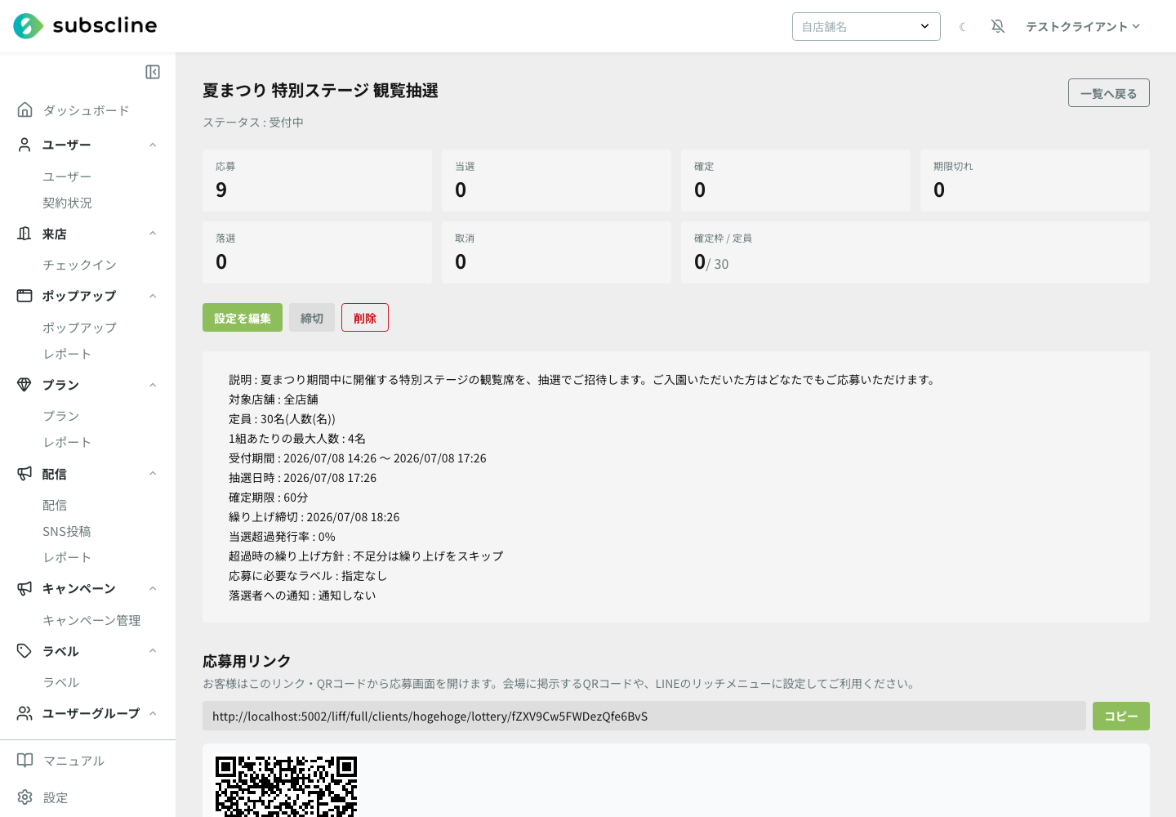Click the 配信 megaphone icon
Viewport: 1176px width, 817px height.
24,474
